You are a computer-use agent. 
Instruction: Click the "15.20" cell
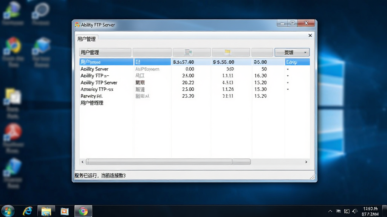[260, 83]
